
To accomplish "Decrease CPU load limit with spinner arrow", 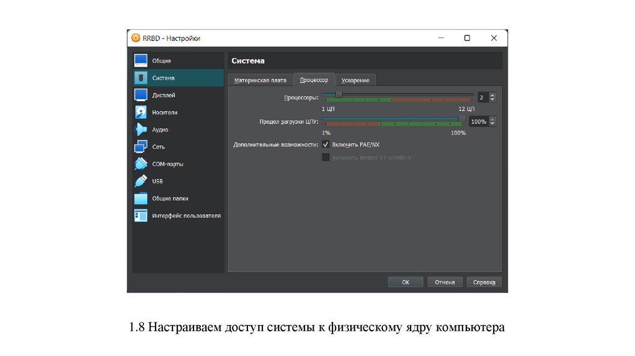I will point(492,124).
